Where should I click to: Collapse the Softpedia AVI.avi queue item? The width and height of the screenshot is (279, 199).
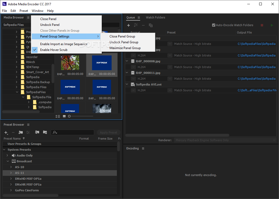click(x=127, y=84)
